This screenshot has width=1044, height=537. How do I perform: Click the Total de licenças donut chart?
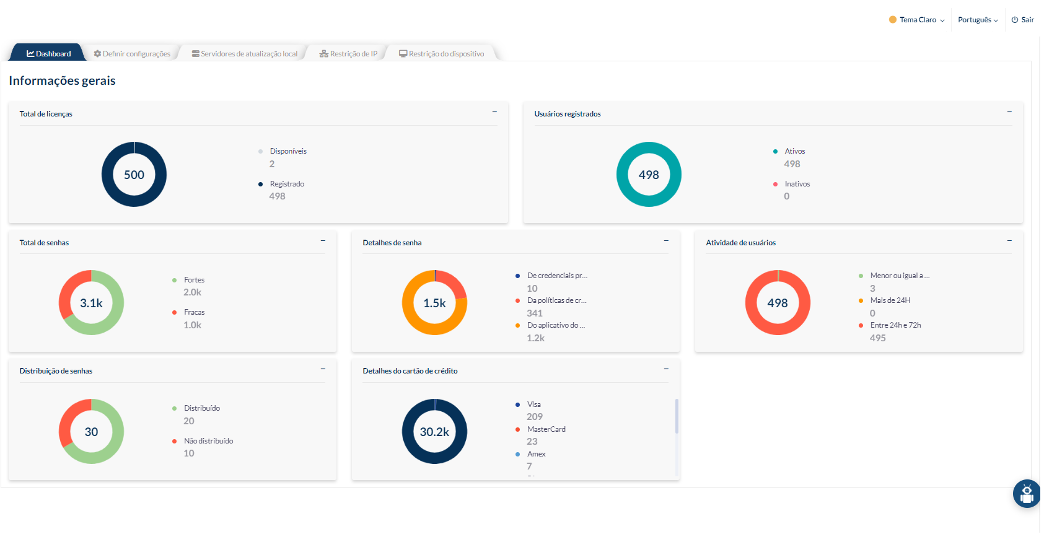[134, 175]
